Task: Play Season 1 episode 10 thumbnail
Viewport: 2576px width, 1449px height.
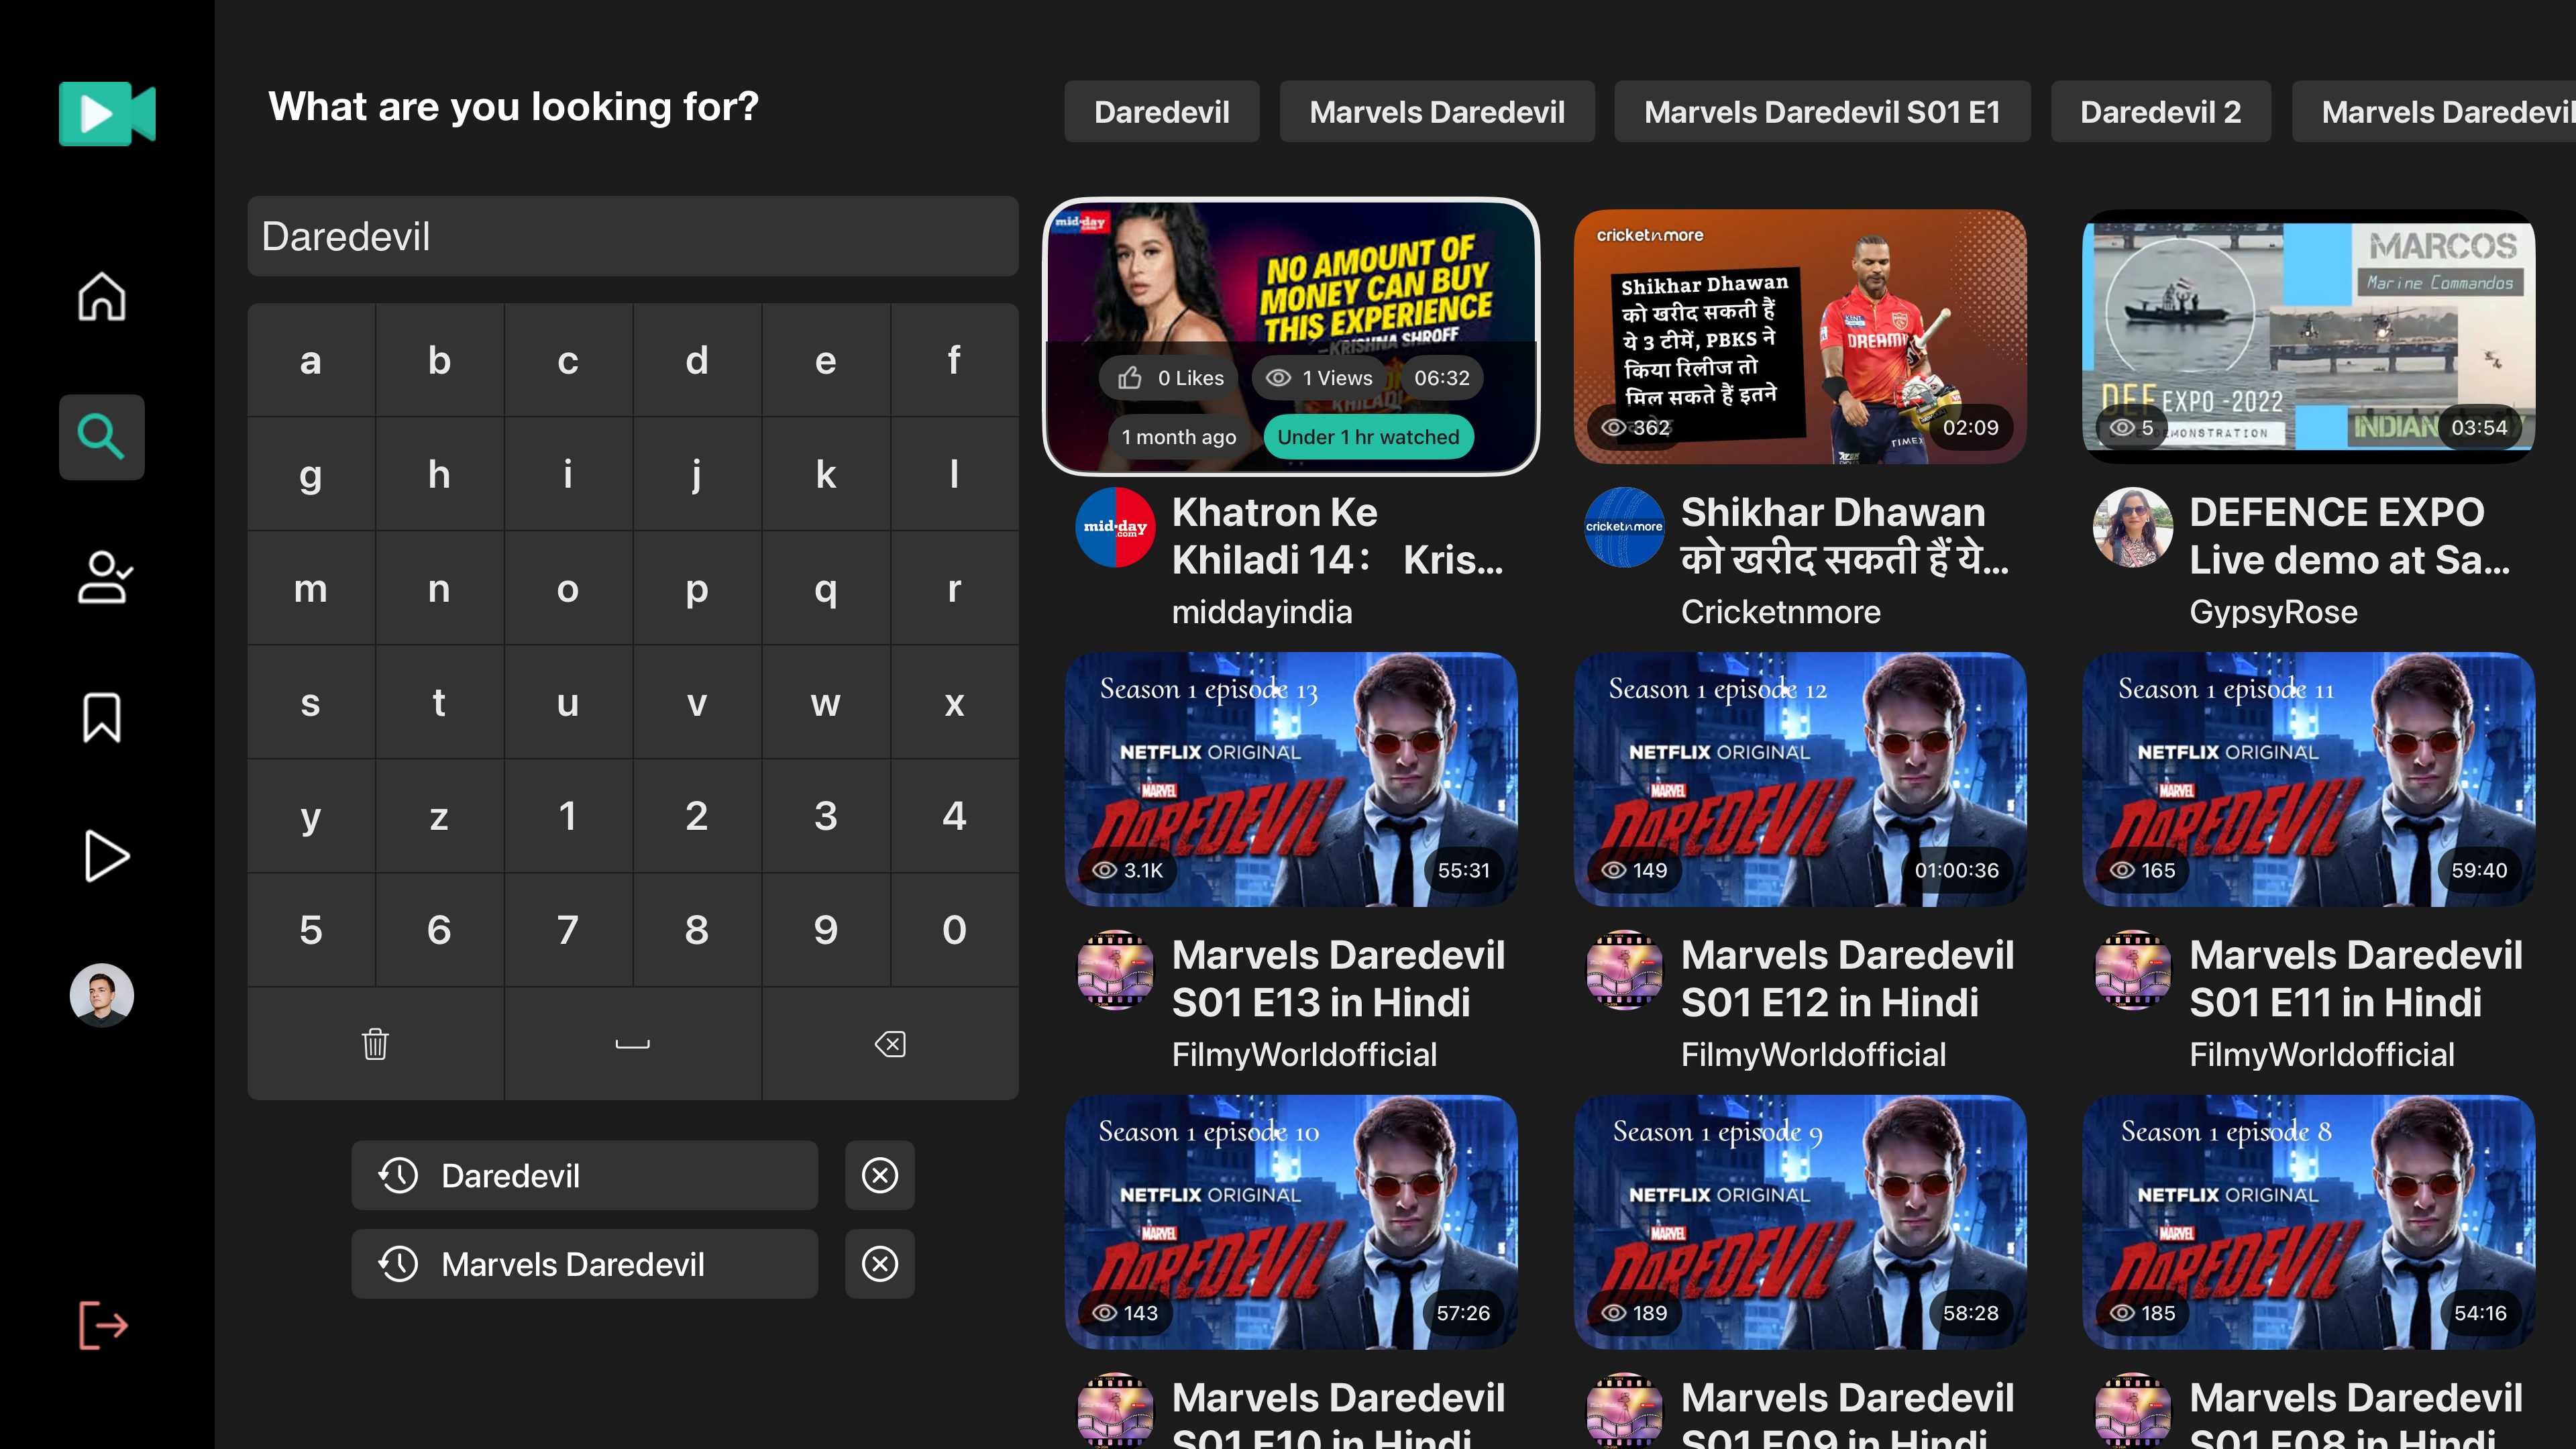Action: [x=1291, y=1222]
